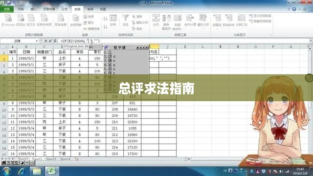Click the horizontal scrollbar of the worksheet
This screenshot has height=176, width=313.
pos(218,159)
